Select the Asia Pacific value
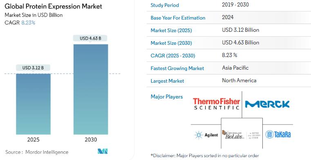 [x=235, y=68]
